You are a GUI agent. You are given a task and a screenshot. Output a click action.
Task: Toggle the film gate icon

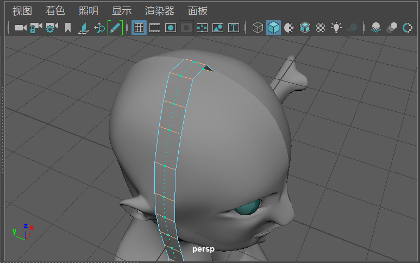click(x=155, y=28)
